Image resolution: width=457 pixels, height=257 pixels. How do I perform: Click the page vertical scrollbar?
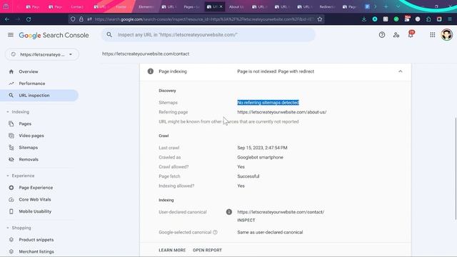pos(456,168)
